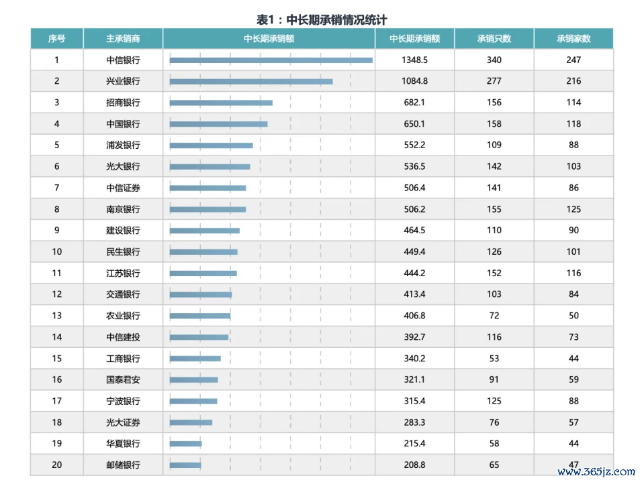Image resolution: width=640 pixels, height=482 pixels.
Task: Select 承销家数 value 216 for 兴业银行
Action: (x=574, y=81)
